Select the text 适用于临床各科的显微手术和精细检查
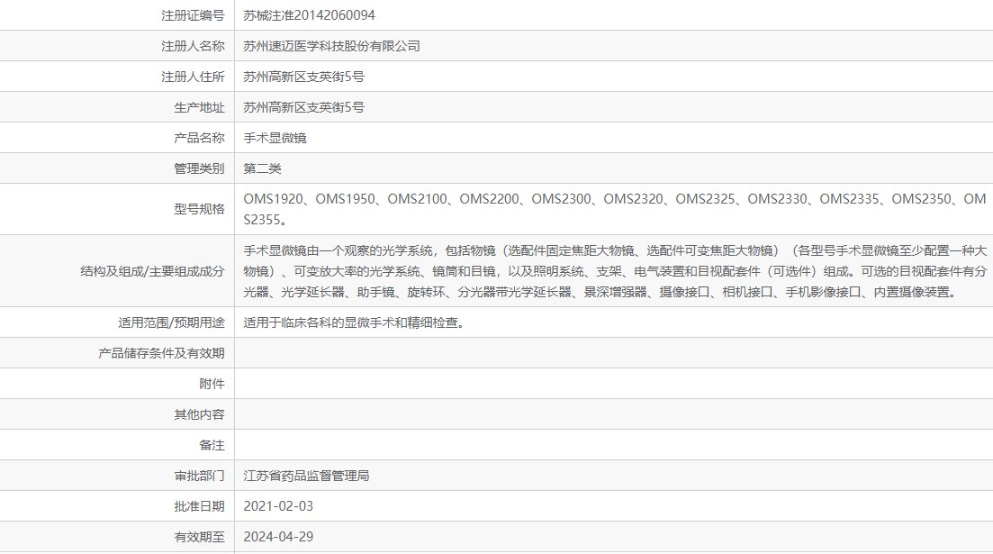993x554 pixels. (356, 322)
